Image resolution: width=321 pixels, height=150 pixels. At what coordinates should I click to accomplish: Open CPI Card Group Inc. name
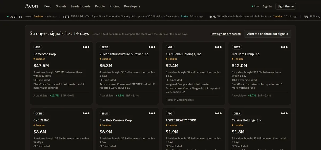point(246,54)
